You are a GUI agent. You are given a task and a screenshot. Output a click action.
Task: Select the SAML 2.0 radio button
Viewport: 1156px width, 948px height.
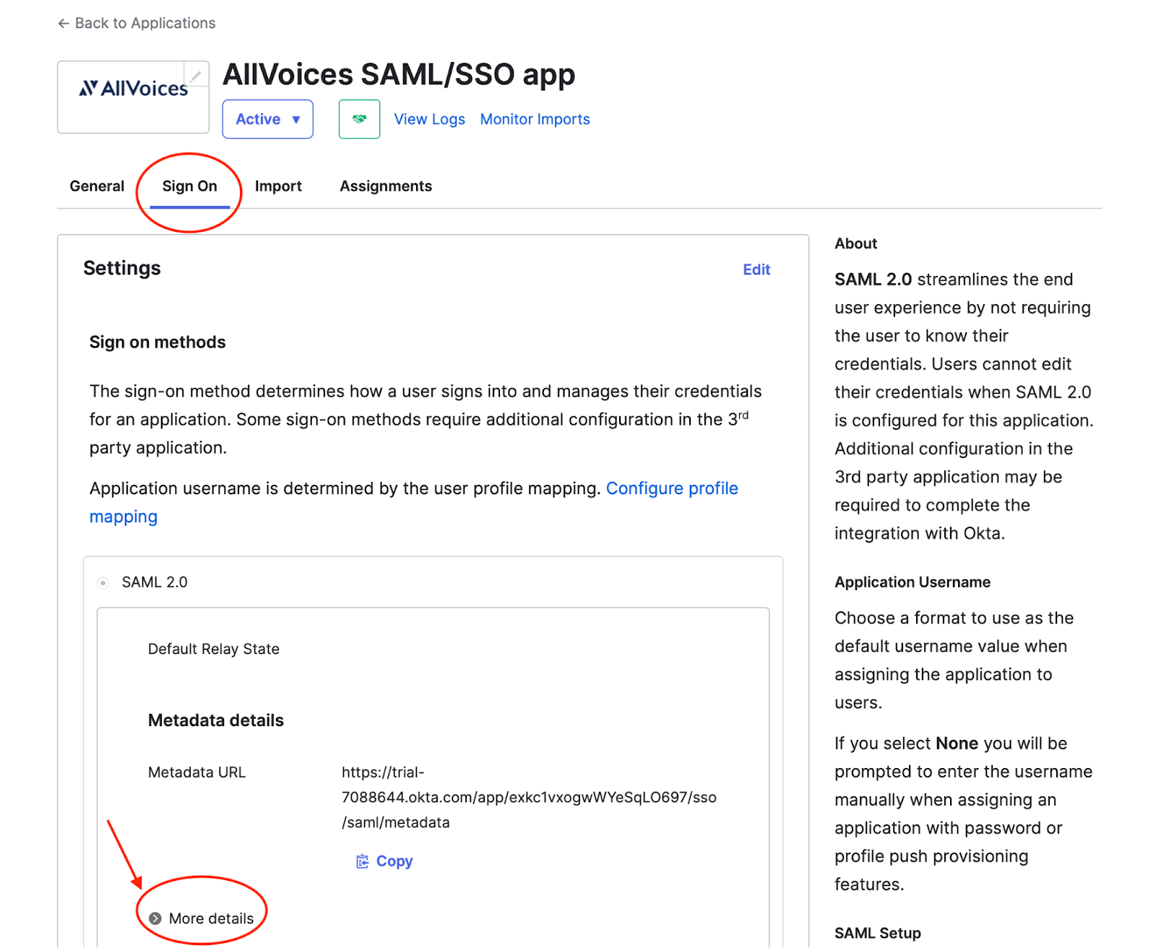pyautogui.click(x=103, y=582)
